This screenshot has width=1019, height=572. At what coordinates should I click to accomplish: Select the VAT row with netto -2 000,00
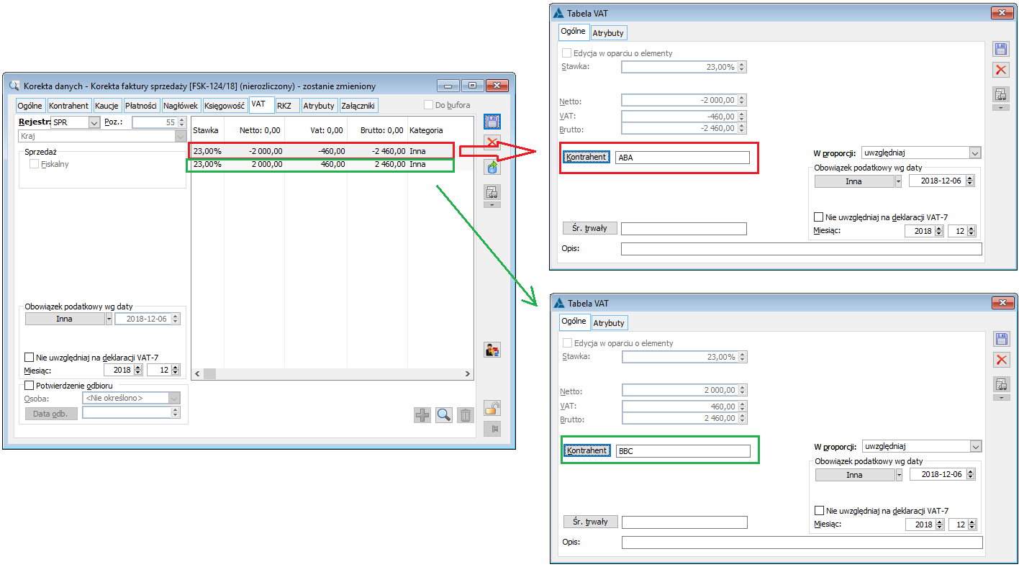point(322,151)
